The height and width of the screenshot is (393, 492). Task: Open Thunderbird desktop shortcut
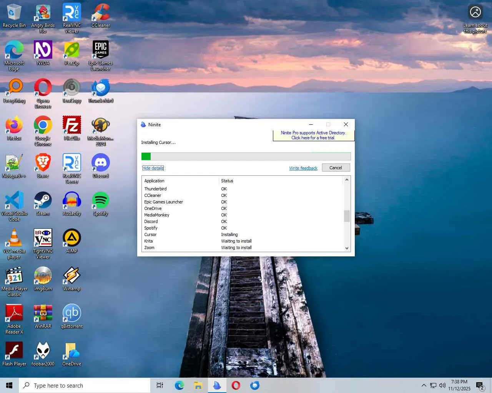pos(101,91)
